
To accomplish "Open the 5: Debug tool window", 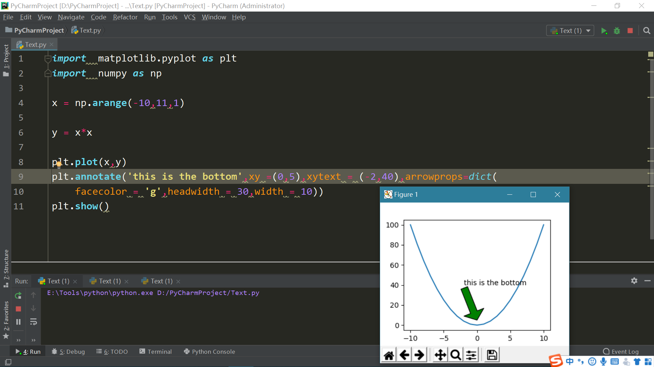I will [68, 351].
